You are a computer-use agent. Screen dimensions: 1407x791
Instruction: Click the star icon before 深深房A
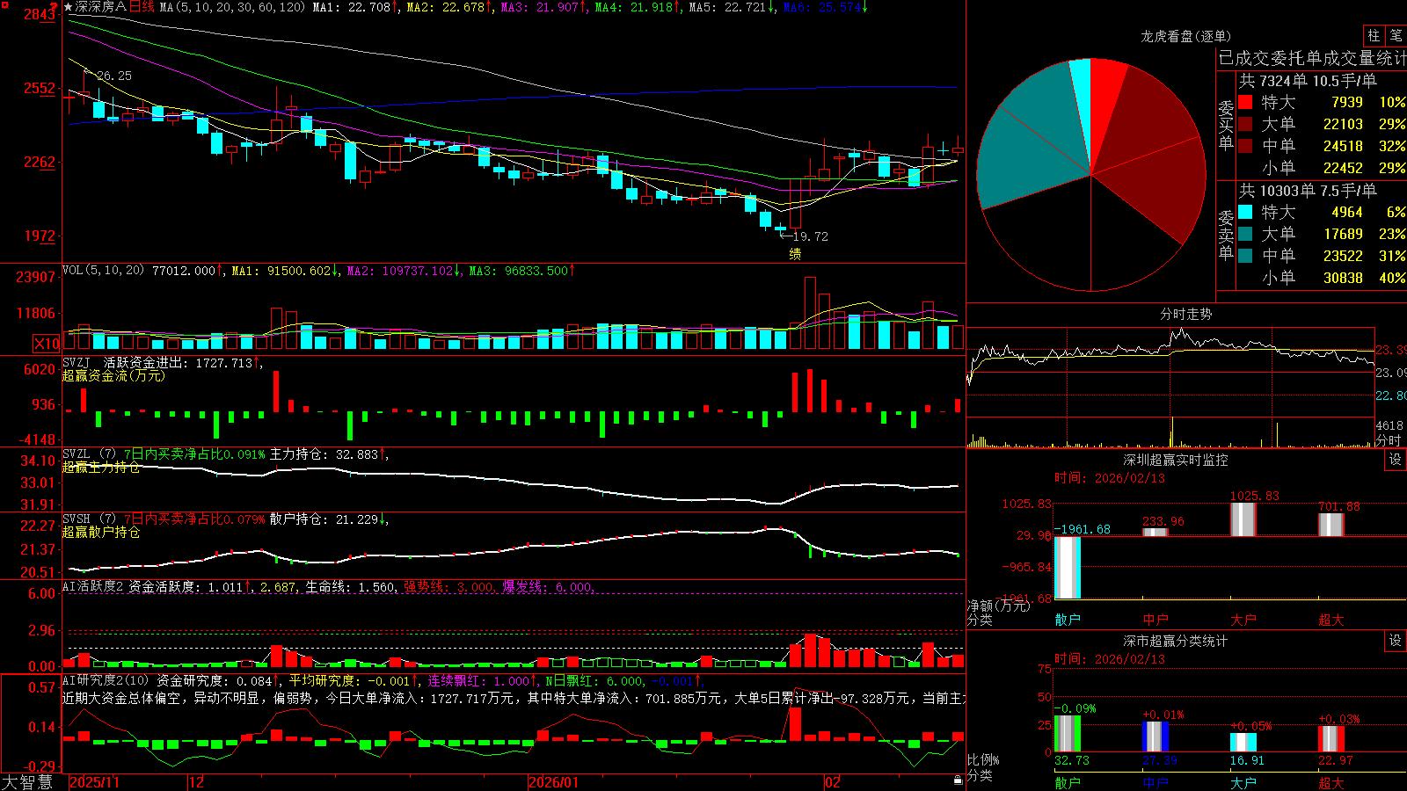tap(69, 7)
